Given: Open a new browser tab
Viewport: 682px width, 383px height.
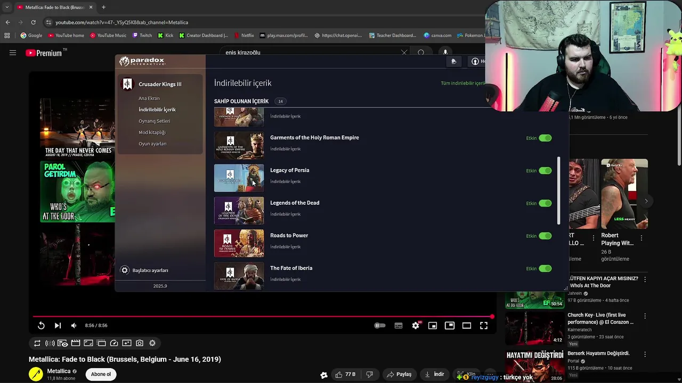Looking at the screenshot, I should pyautogui.click(x=103, y=7).
